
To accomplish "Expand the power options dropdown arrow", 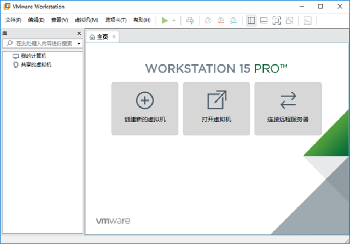I will click(x=174, y=21).
